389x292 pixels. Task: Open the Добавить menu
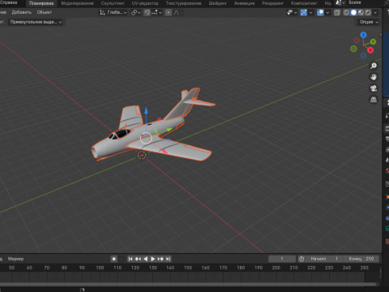click(22, 12)
